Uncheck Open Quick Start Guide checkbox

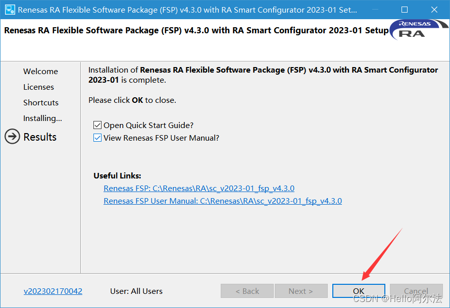97,125
